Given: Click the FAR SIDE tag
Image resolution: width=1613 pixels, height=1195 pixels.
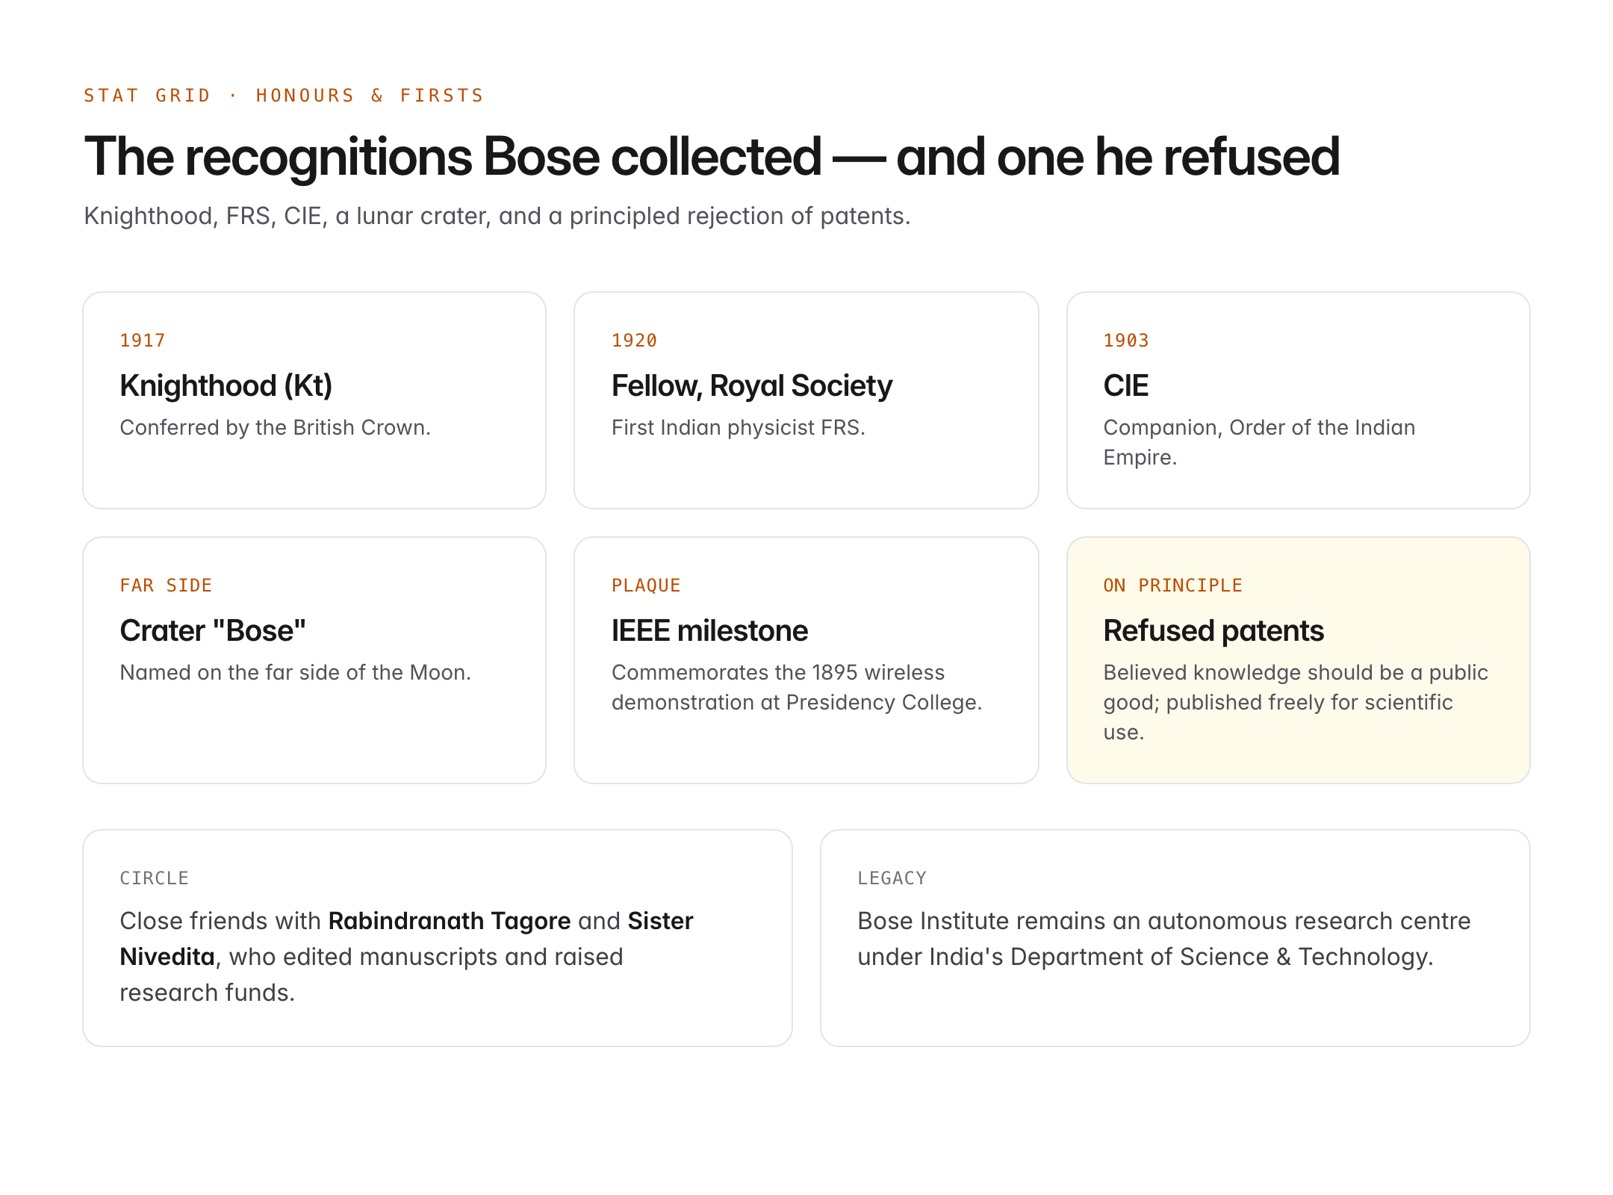Looking at the screenshot, I should pyautogui.click(x=166, y=586).
